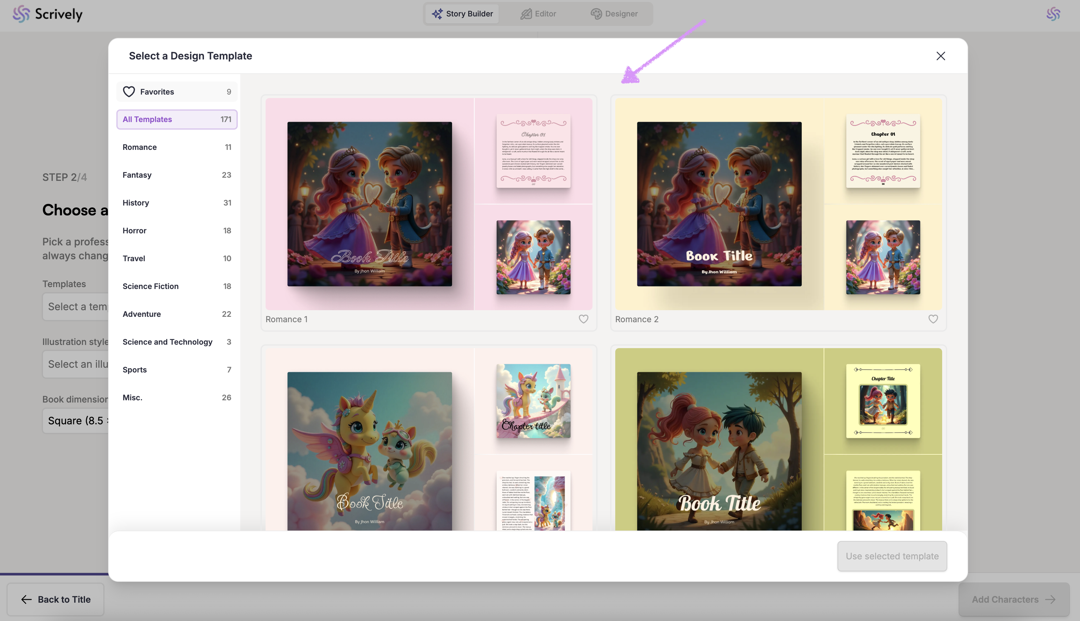The width and height of the screenshot is (1080, 621).
Task: Go Back to Title
Action: pos(55,599)
